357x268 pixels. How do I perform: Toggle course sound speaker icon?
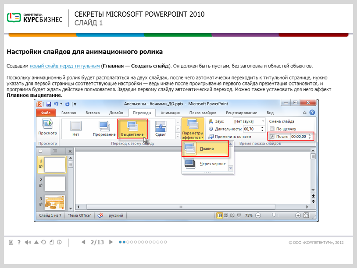point(28,242)
